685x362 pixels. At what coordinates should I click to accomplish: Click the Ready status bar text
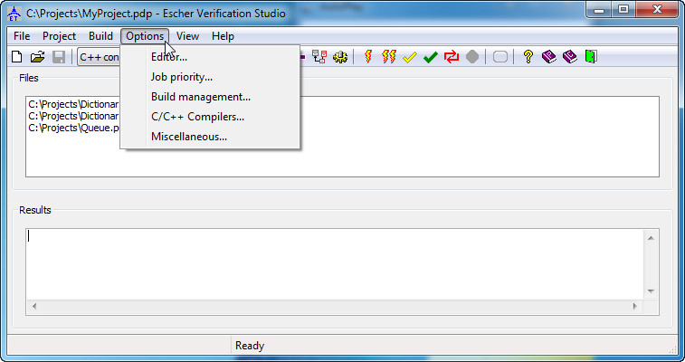tap(250, 346)
